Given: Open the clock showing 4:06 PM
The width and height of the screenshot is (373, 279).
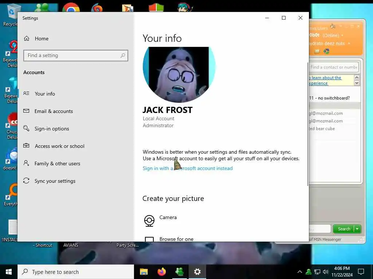Looking at the screenshot, I should (x=342, y=272).
